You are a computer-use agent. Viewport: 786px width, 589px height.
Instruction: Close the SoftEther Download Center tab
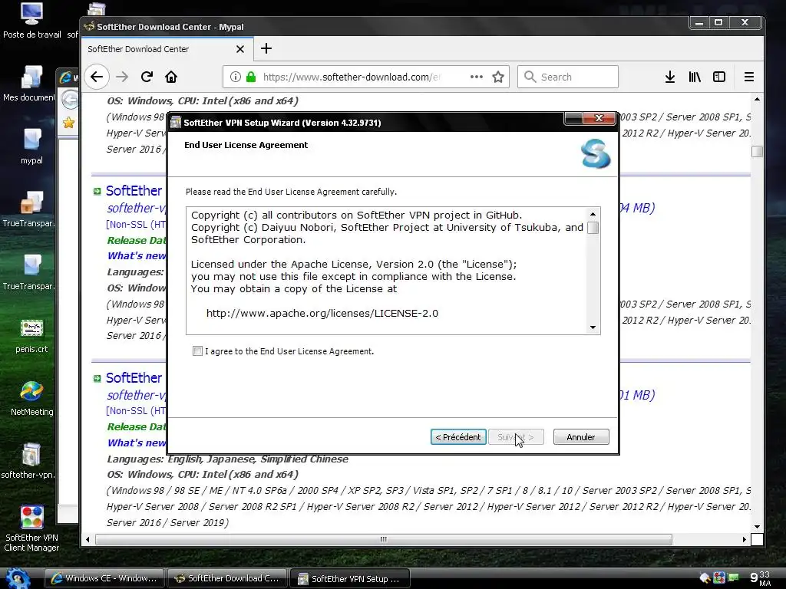(x=240, y=49)
